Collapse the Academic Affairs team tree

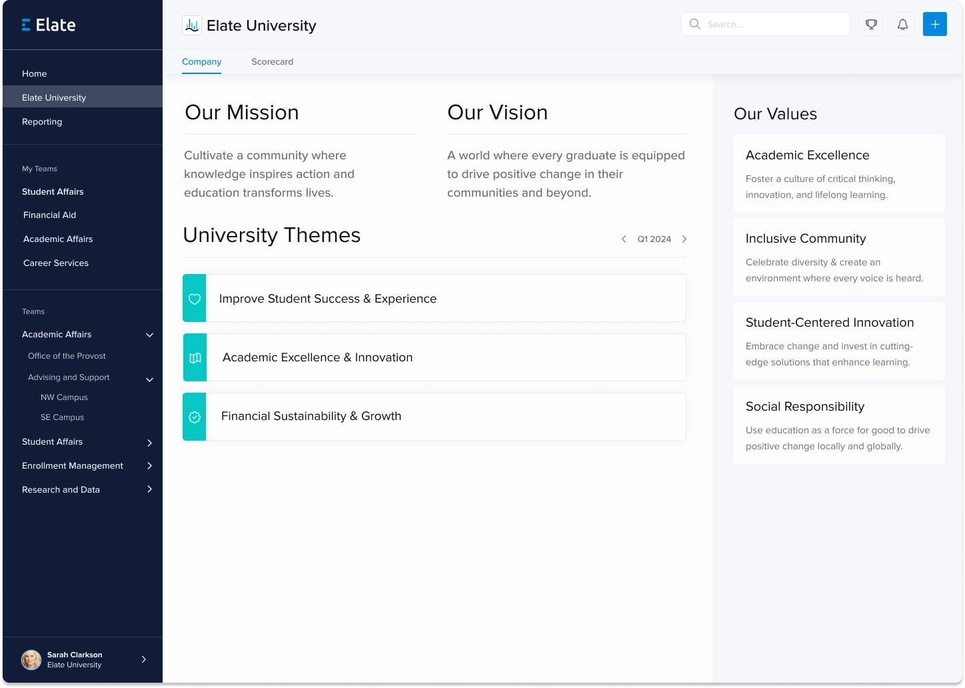(150, 335)
